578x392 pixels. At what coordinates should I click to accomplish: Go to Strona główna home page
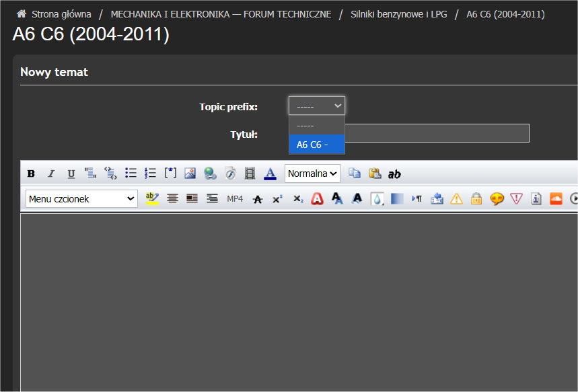point(61,14)
